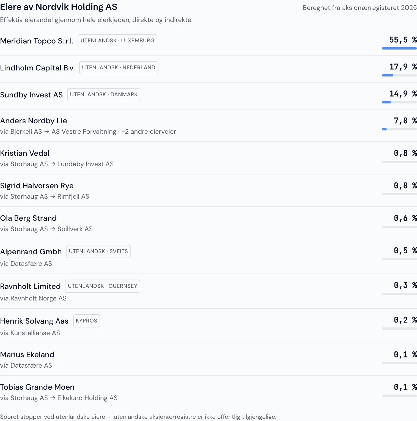
Task: Select the 0,6 % ownership value
Action: click(x=405, y=218)
